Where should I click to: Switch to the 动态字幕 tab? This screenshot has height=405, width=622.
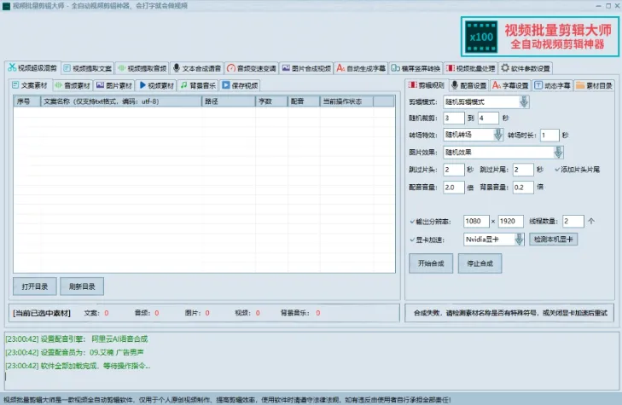(x=552, y=85)
